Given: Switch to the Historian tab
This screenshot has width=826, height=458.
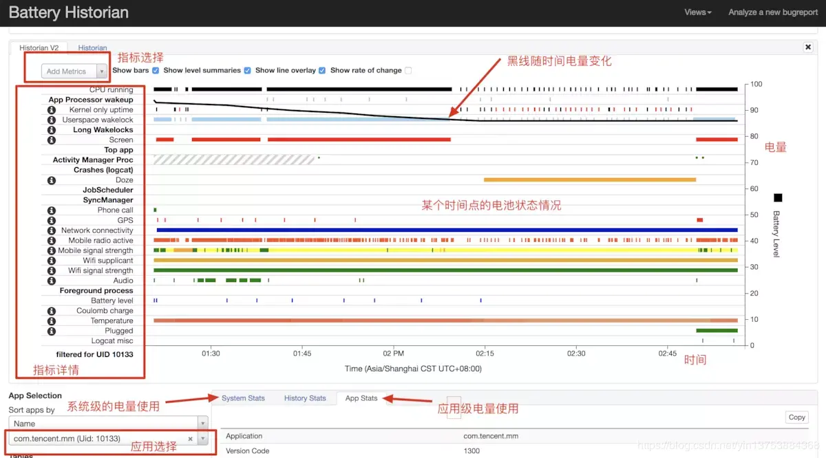Looking at the screenshot, I should [92, 48].
